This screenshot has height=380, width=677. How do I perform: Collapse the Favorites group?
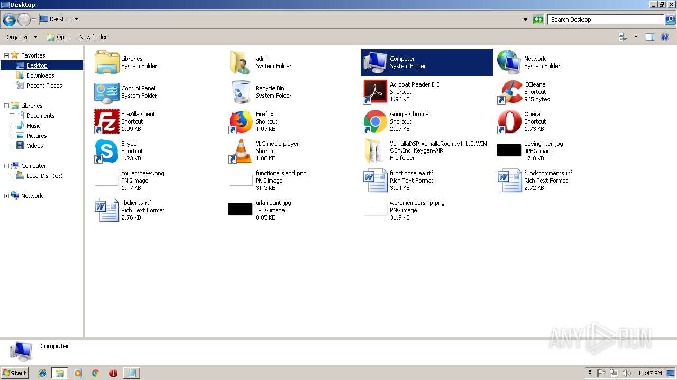point(6,55)
